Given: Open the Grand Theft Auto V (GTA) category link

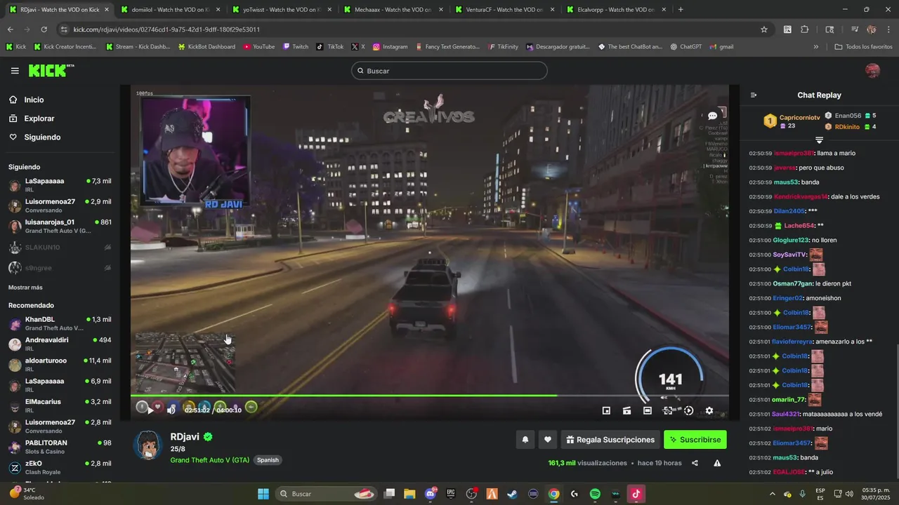Looking at the screenshot, I should [x=209, y=460].
